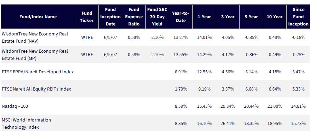Select the Fund Expense Ratio header
The image size is (311, 137).
pyautogui.click(x=134, y=17)
